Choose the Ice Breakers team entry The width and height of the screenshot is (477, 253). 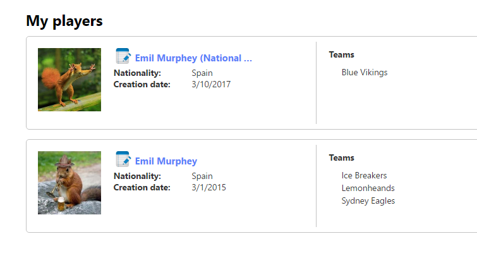click(x=364, y=176)
